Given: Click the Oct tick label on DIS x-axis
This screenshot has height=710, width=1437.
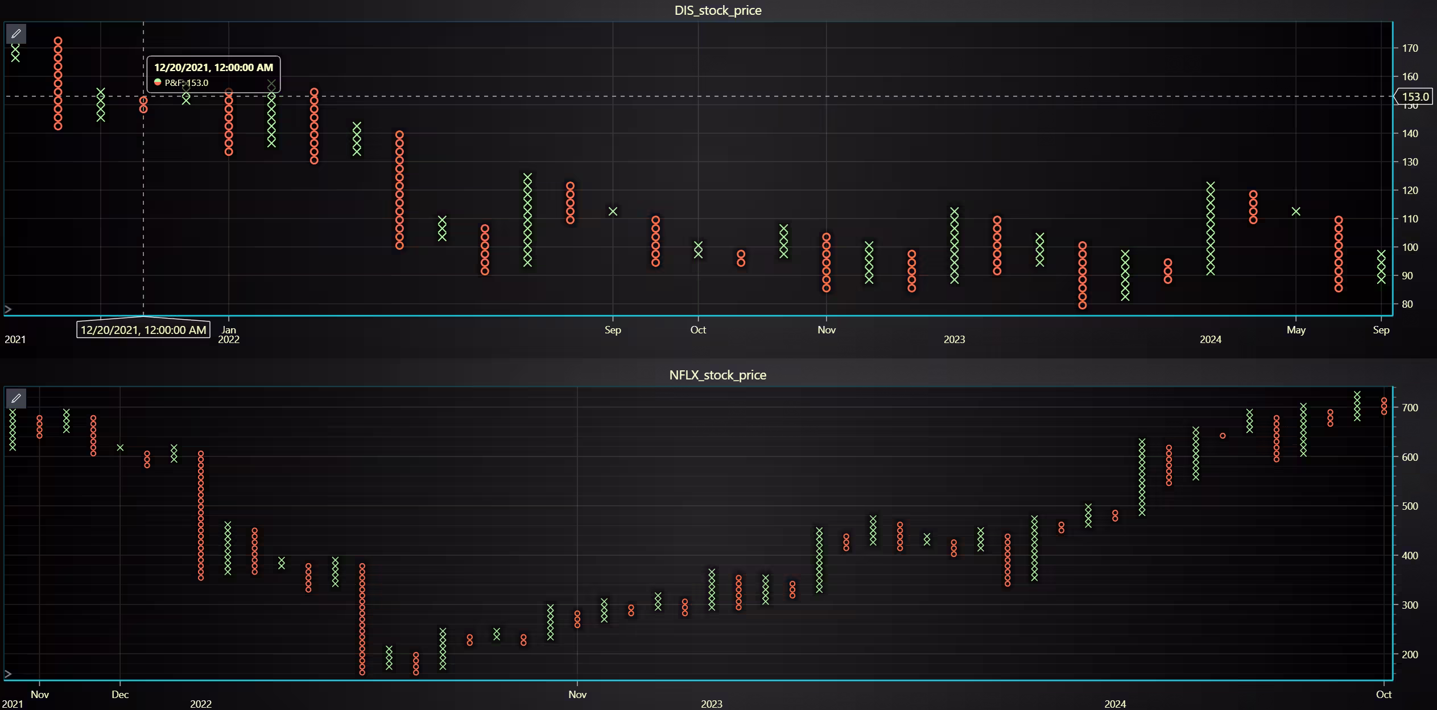Looking at the screenshot, I should coord(698,330).
